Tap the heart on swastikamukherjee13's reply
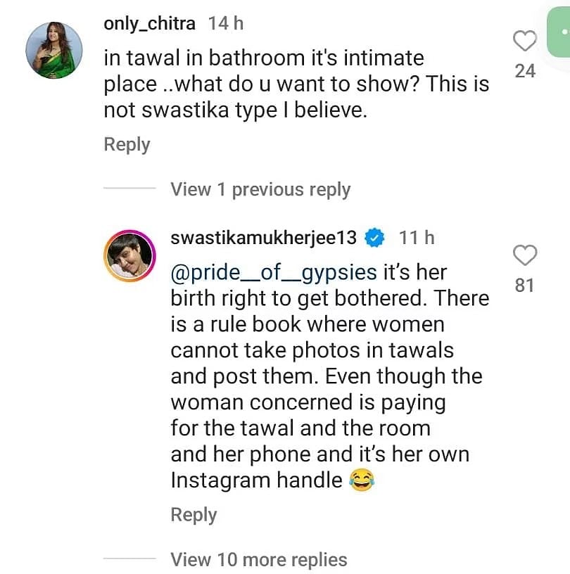The image size is (570, 574). pos(525,255)
